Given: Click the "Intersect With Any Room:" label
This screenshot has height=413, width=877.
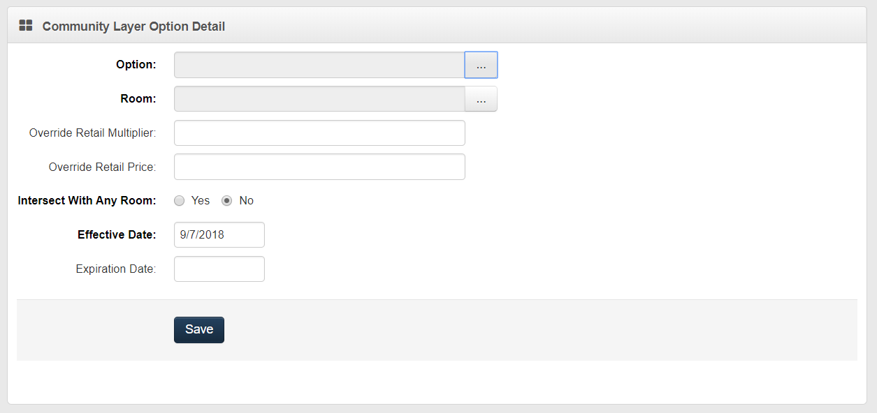Looking at the screenshot, I should tap(87, 201).
